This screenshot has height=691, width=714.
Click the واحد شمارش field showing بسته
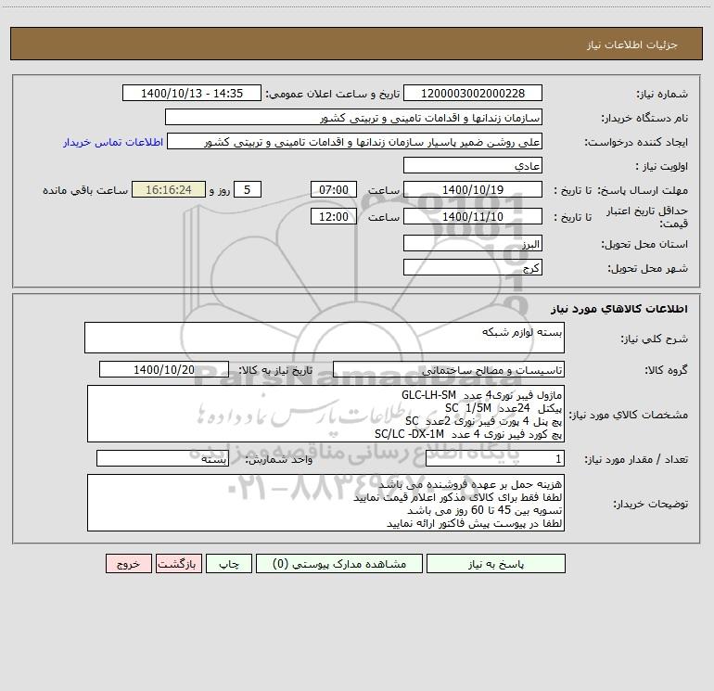coord(162,459)
